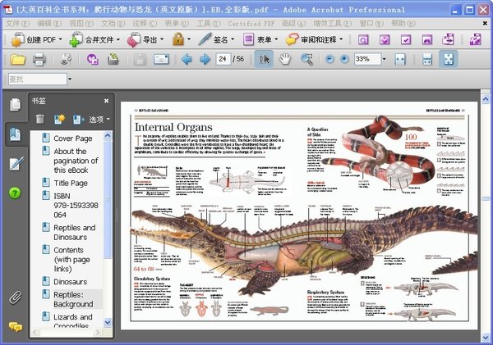Expand the 创建 PDF dropdown arrow
The width and height of the screenshot is (493, 345).
(60, 39)
